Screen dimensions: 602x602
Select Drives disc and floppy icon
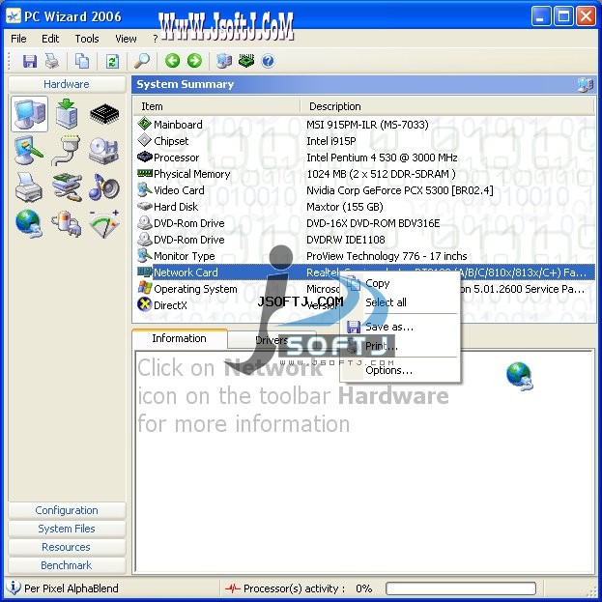pyautogui.click(x=103, y=151)
